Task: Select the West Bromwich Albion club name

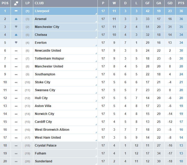Action: pyautogui.click(x=52, y=130)
